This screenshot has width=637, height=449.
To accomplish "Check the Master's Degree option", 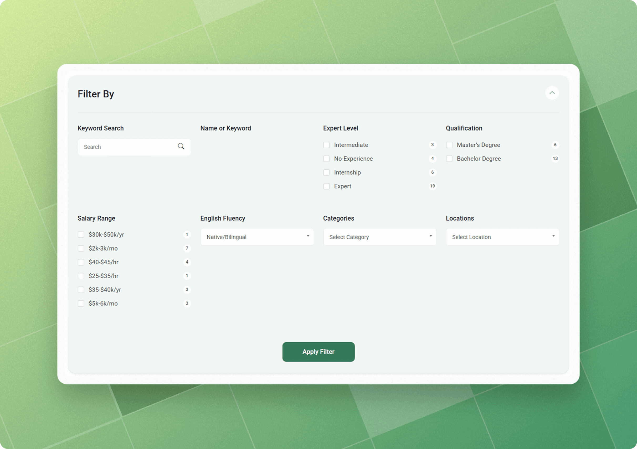I will point(449,145).
